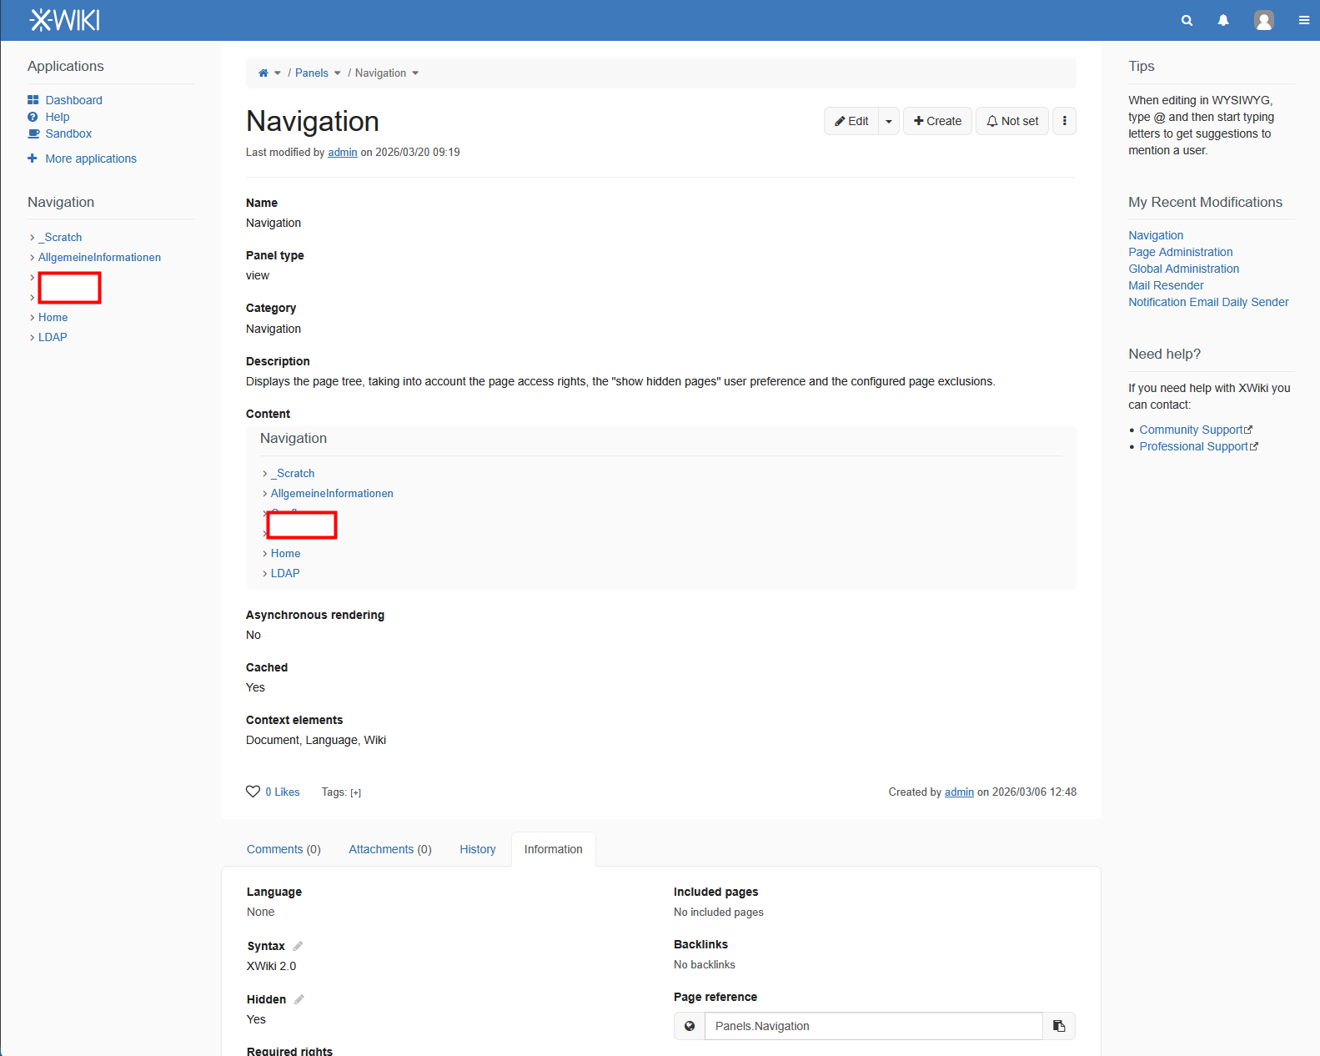1320x1056 pixels.
Task: Open the hamburger drawer menu
Action: [1303, 21]
